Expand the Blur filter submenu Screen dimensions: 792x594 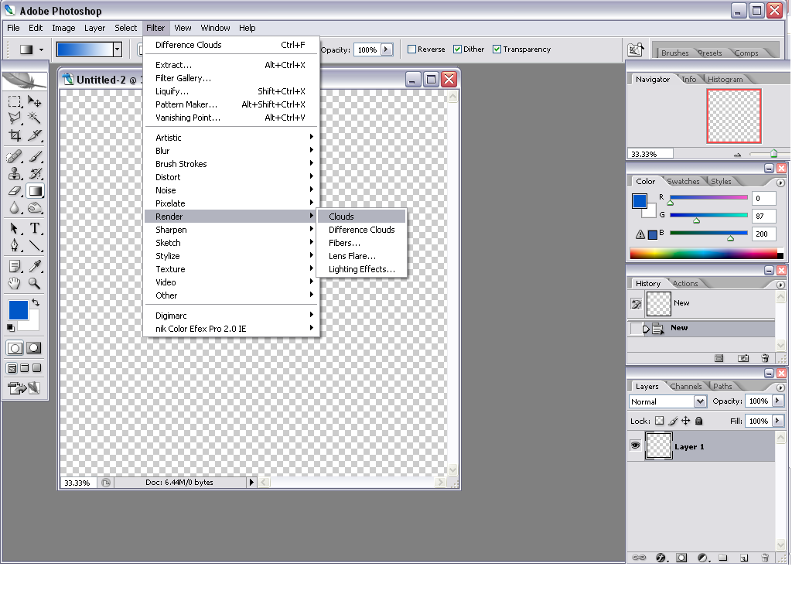(232, 151)
